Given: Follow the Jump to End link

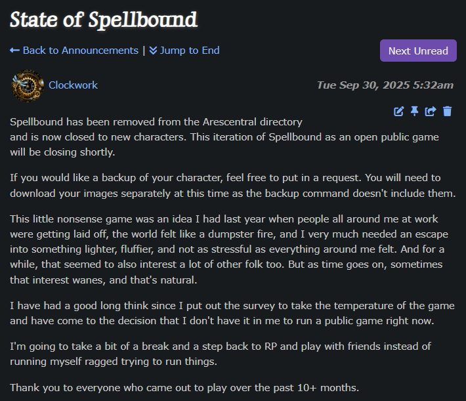Looking at the screenshot, I should pos(189,51).
